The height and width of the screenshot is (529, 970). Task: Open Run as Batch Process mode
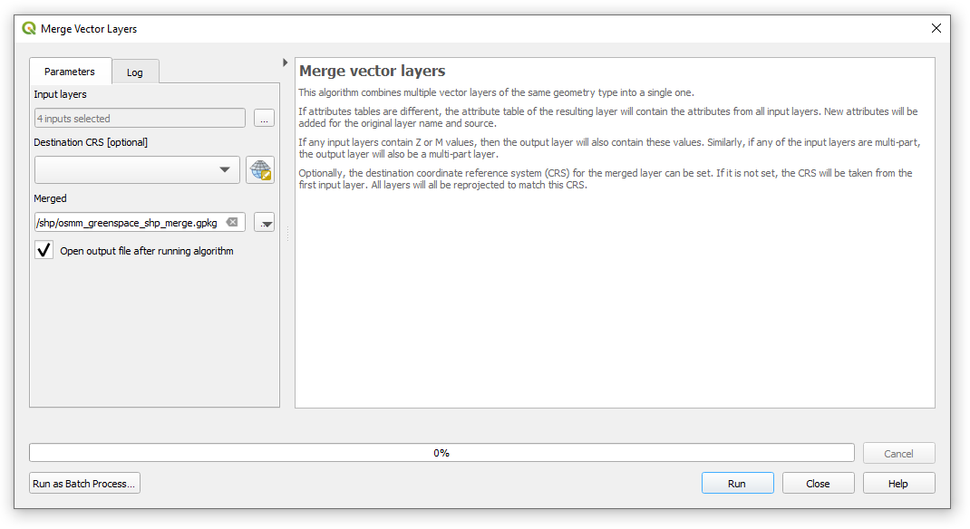tap(83, 483)
